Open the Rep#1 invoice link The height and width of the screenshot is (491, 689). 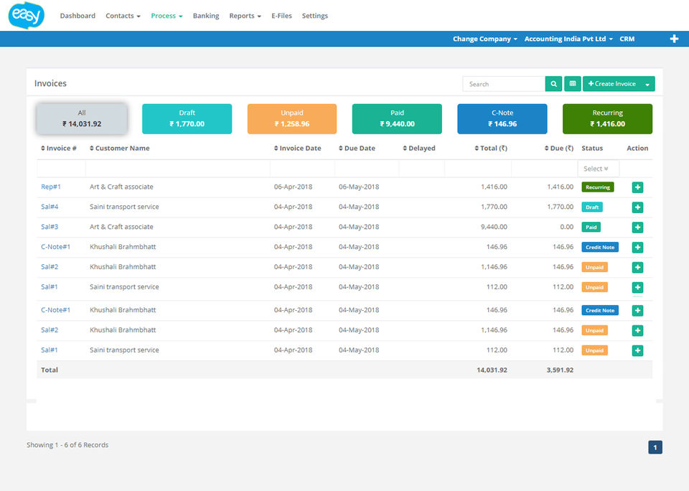[51, 187]
